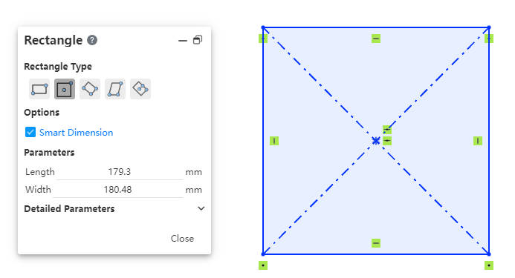515x278 pixels.
Task: Select the bottom-right corner coincident constraint marker
Action: pyautogui.click(x=489, y=265)
